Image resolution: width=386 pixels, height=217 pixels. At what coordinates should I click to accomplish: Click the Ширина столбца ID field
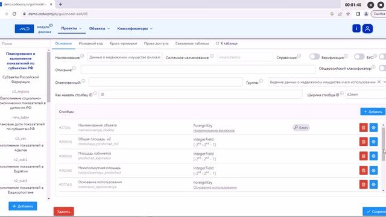tap(365, 95)
